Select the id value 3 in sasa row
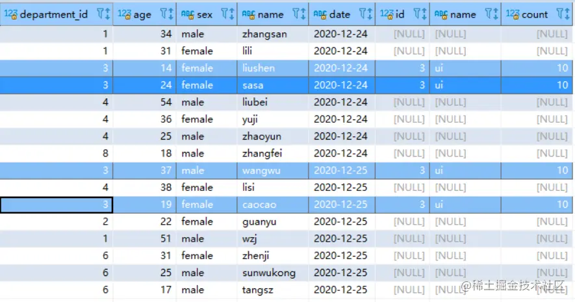The image size is (575, 302). (x=402, y=85)
